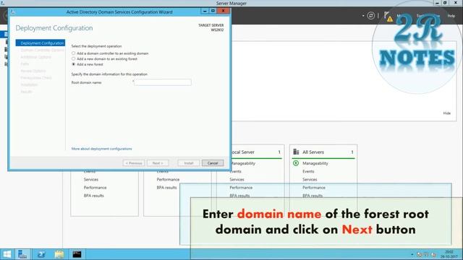
Task: Select Additional Options wizard step
Action: tap(35, 57)
